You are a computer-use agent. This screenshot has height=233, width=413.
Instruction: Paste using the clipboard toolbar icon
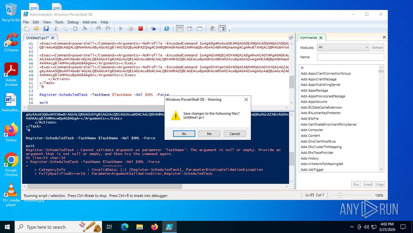point(75,29)
